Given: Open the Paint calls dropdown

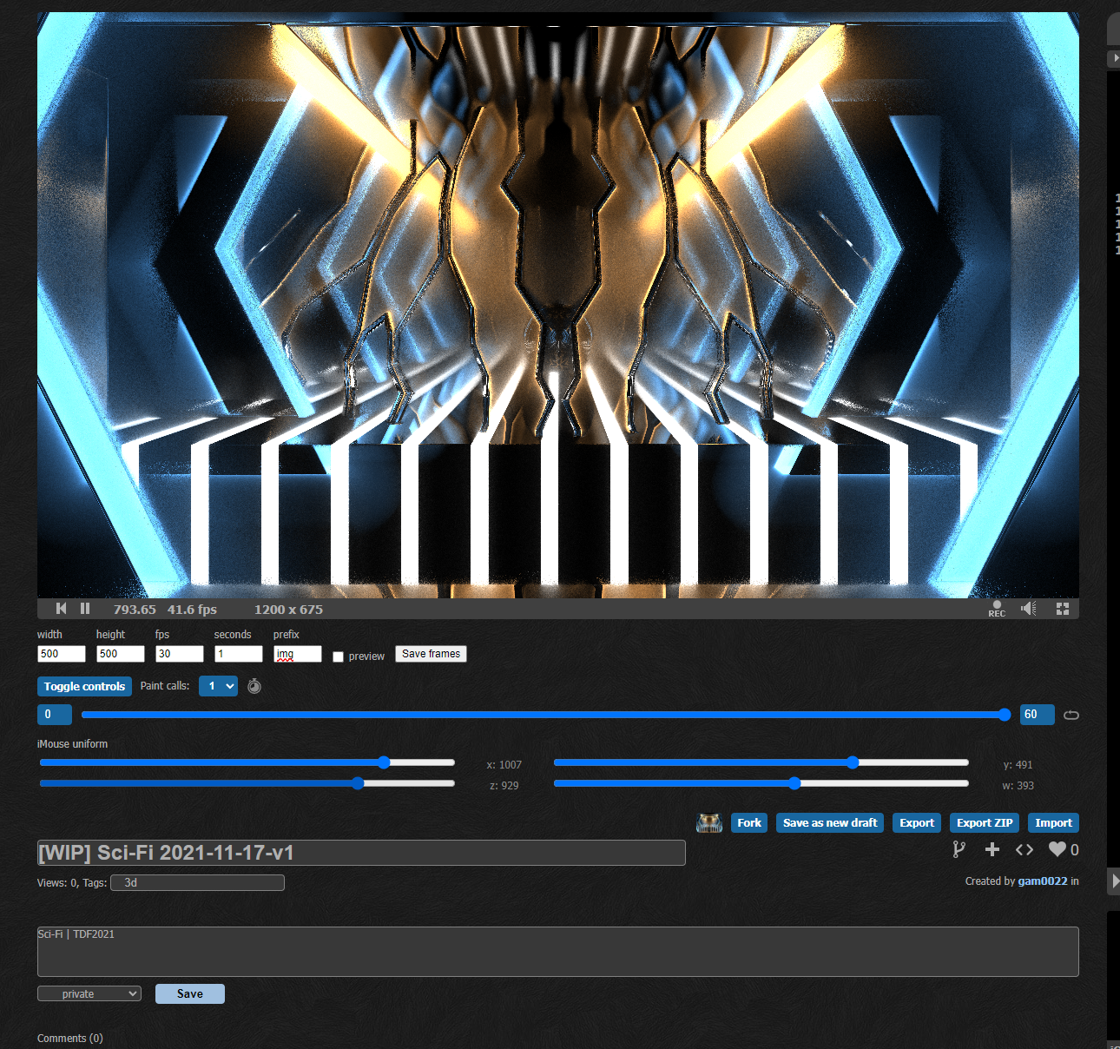Looking at the screenshot, I should [x=218, y=686].
